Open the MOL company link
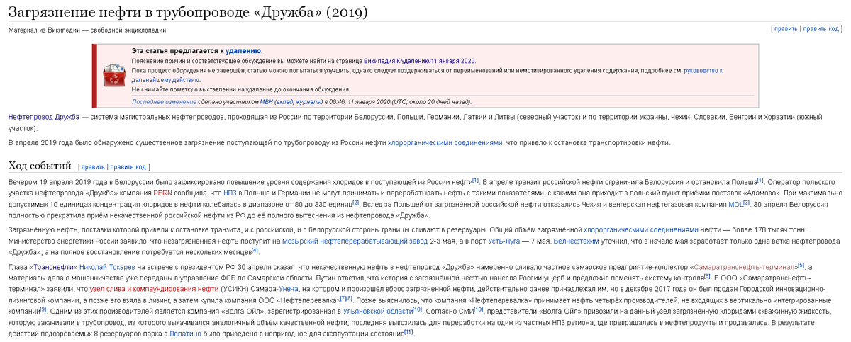Image resolution: width=851 pixels, height=342 pixels. 735,204
